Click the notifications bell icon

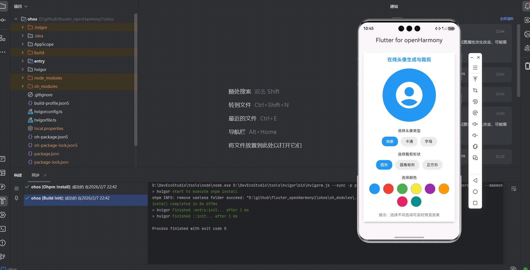[x=527, y=6]
